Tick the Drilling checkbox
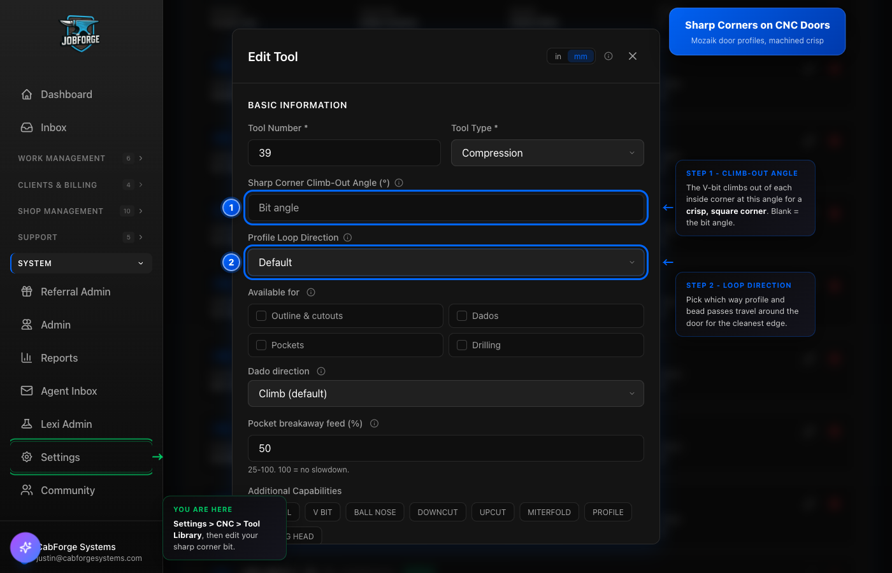The image size is (892, 573). [462, 345]
